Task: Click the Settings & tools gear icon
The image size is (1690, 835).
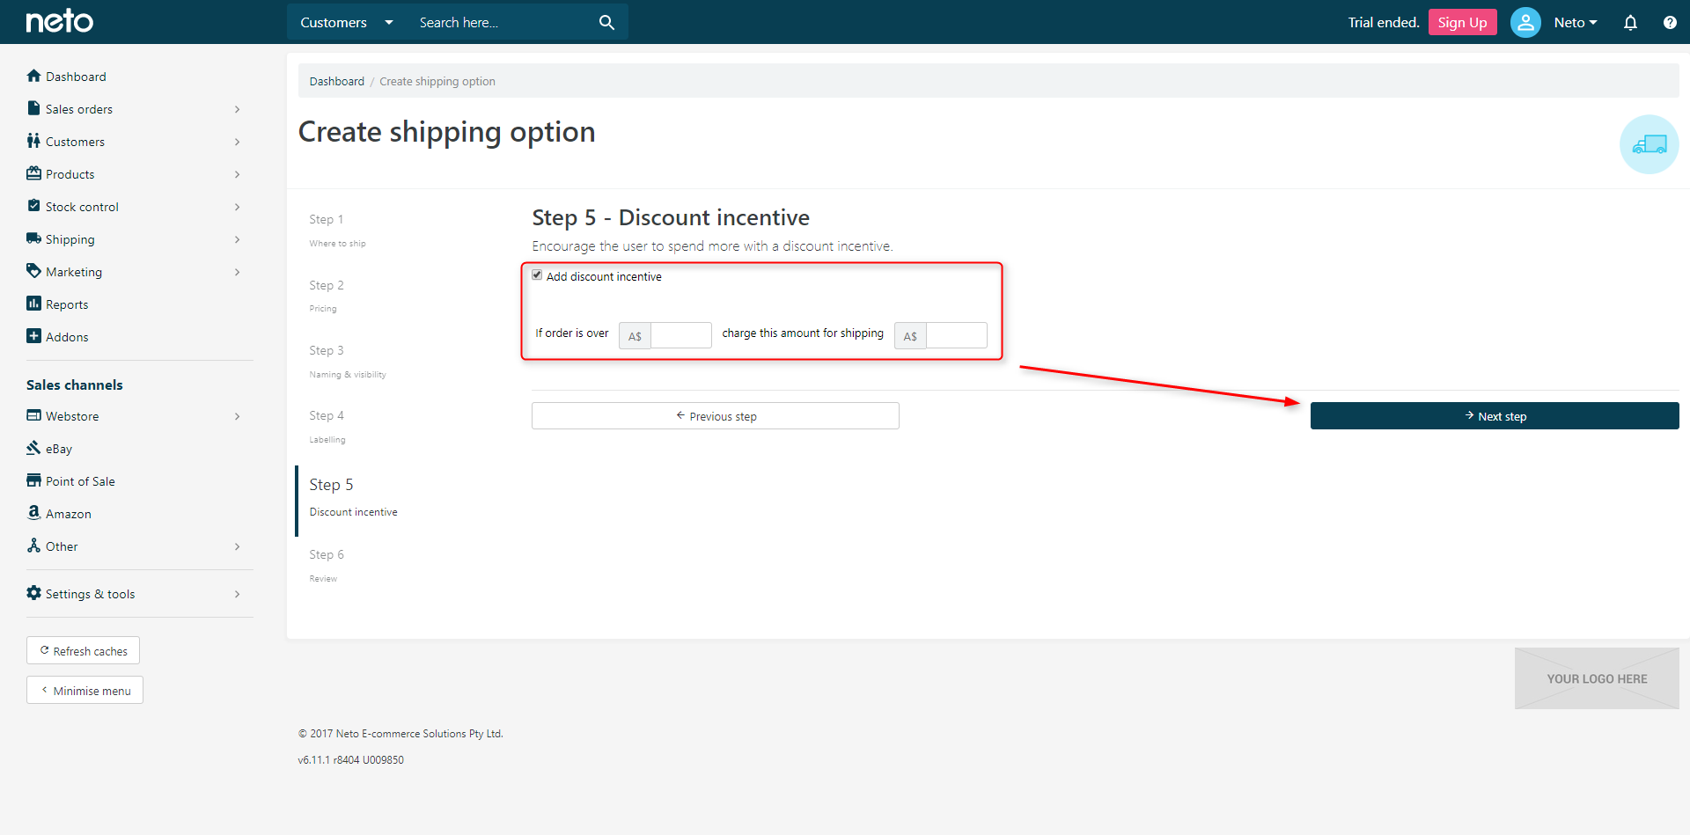Action: coord(33,593)
